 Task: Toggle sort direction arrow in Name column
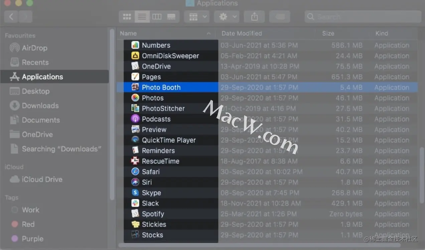[209, 33]
